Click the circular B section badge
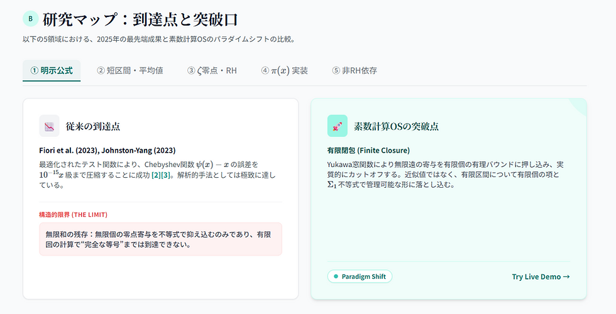 pyautogui.click(x=30, y=18)
